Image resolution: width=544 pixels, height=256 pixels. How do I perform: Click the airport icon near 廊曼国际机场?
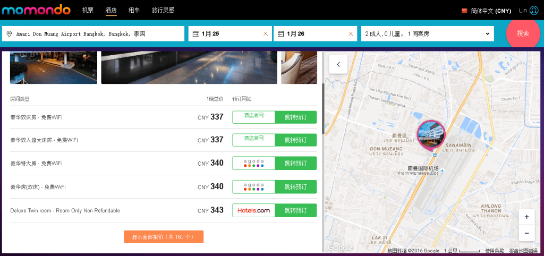coord(443,170)
